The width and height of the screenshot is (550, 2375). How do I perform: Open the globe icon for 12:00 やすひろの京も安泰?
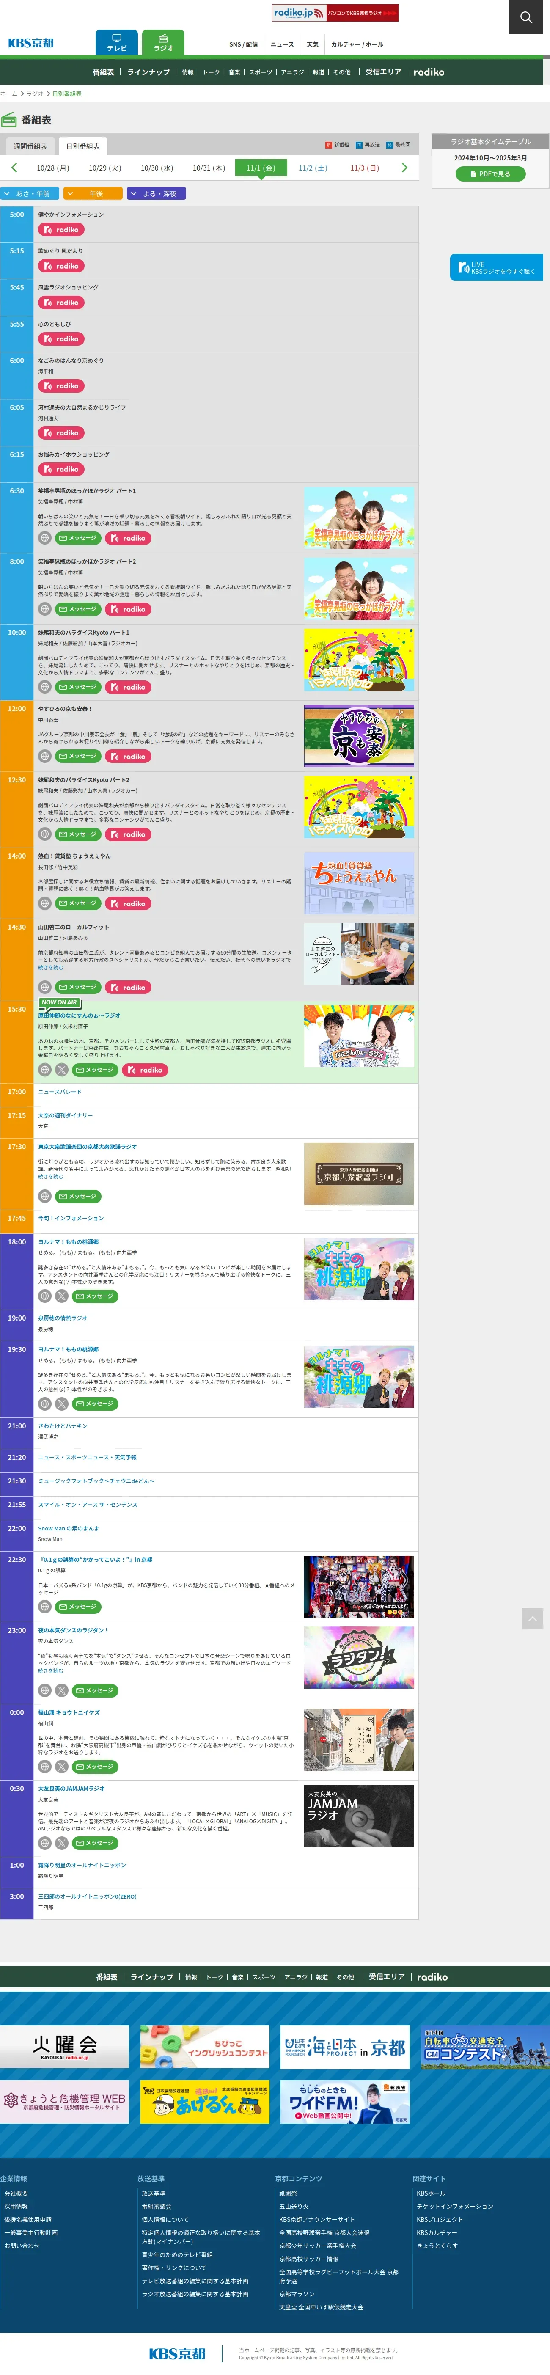pos(44,756)
